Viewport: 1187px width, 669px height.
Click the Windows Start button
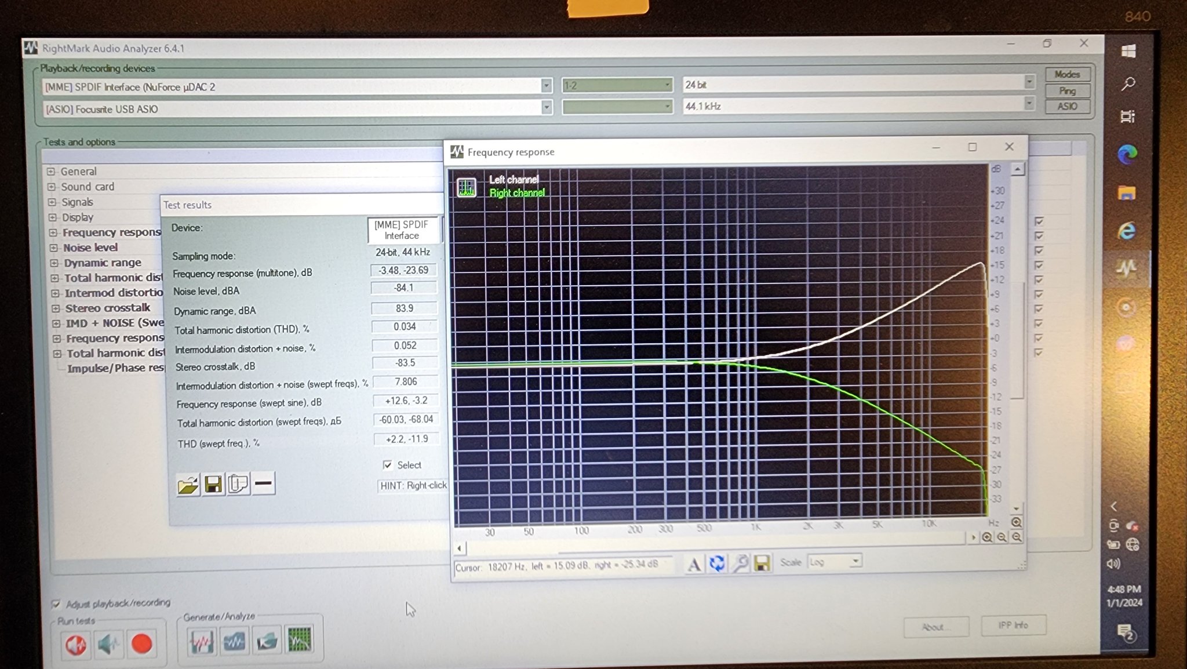[1128, 51]
